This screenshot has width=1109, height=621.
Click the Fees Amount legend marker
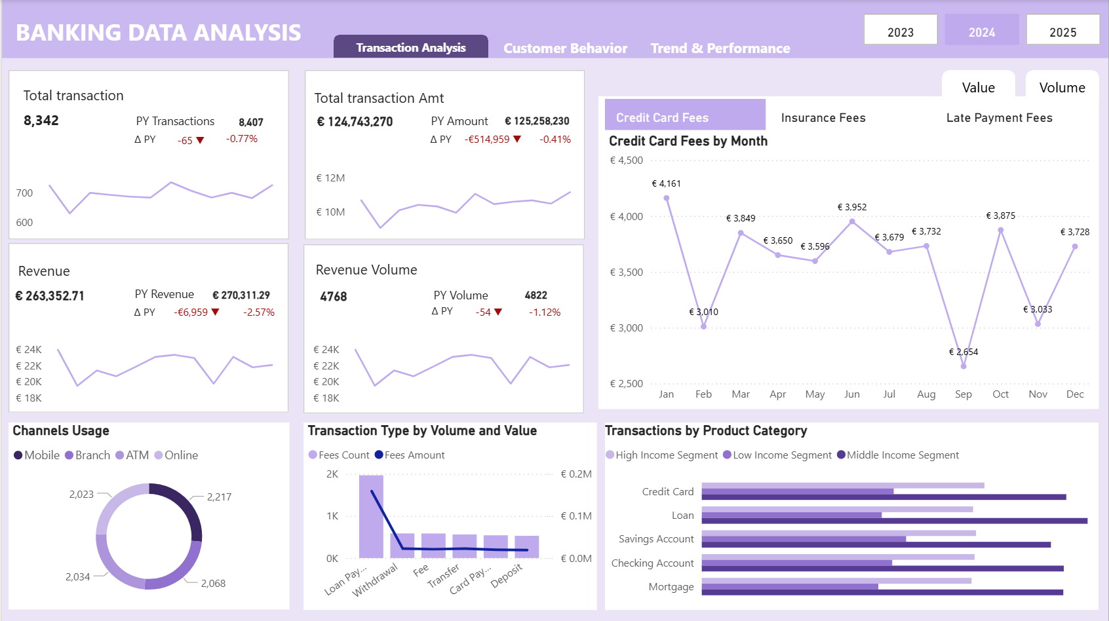point(379,455)
